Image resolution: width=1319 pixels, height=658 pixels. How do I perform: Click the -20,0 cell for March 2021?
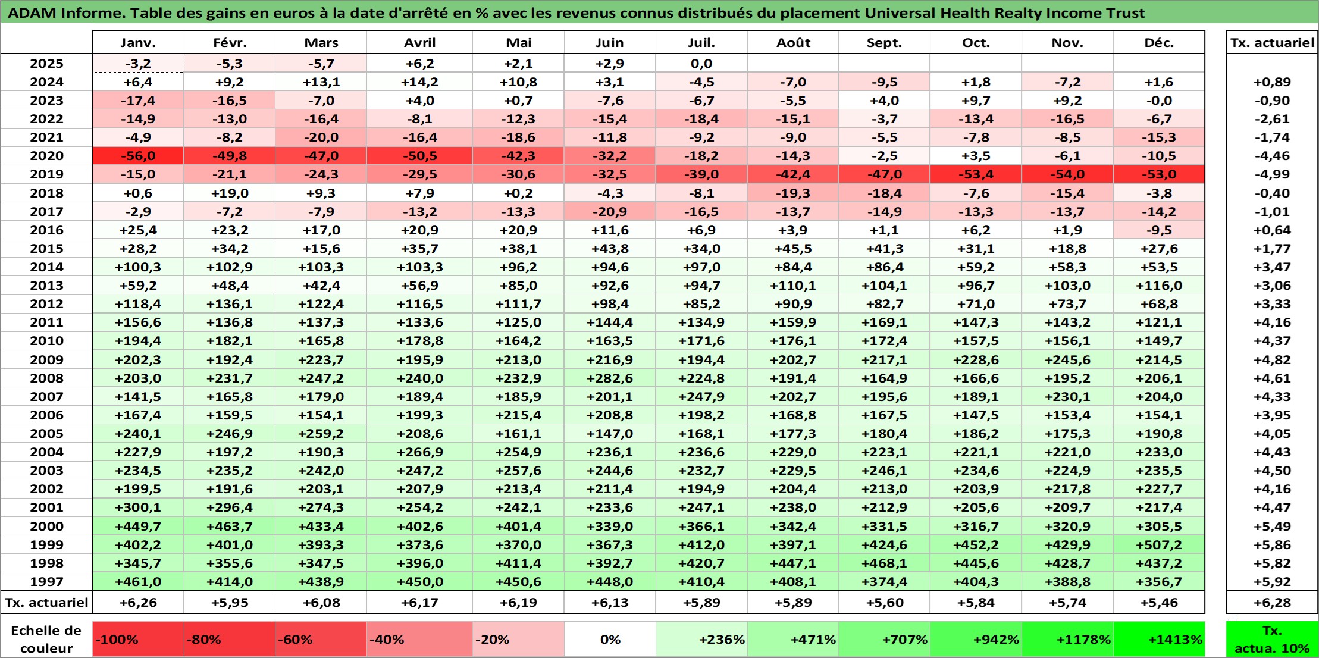[x=321, y=137]
